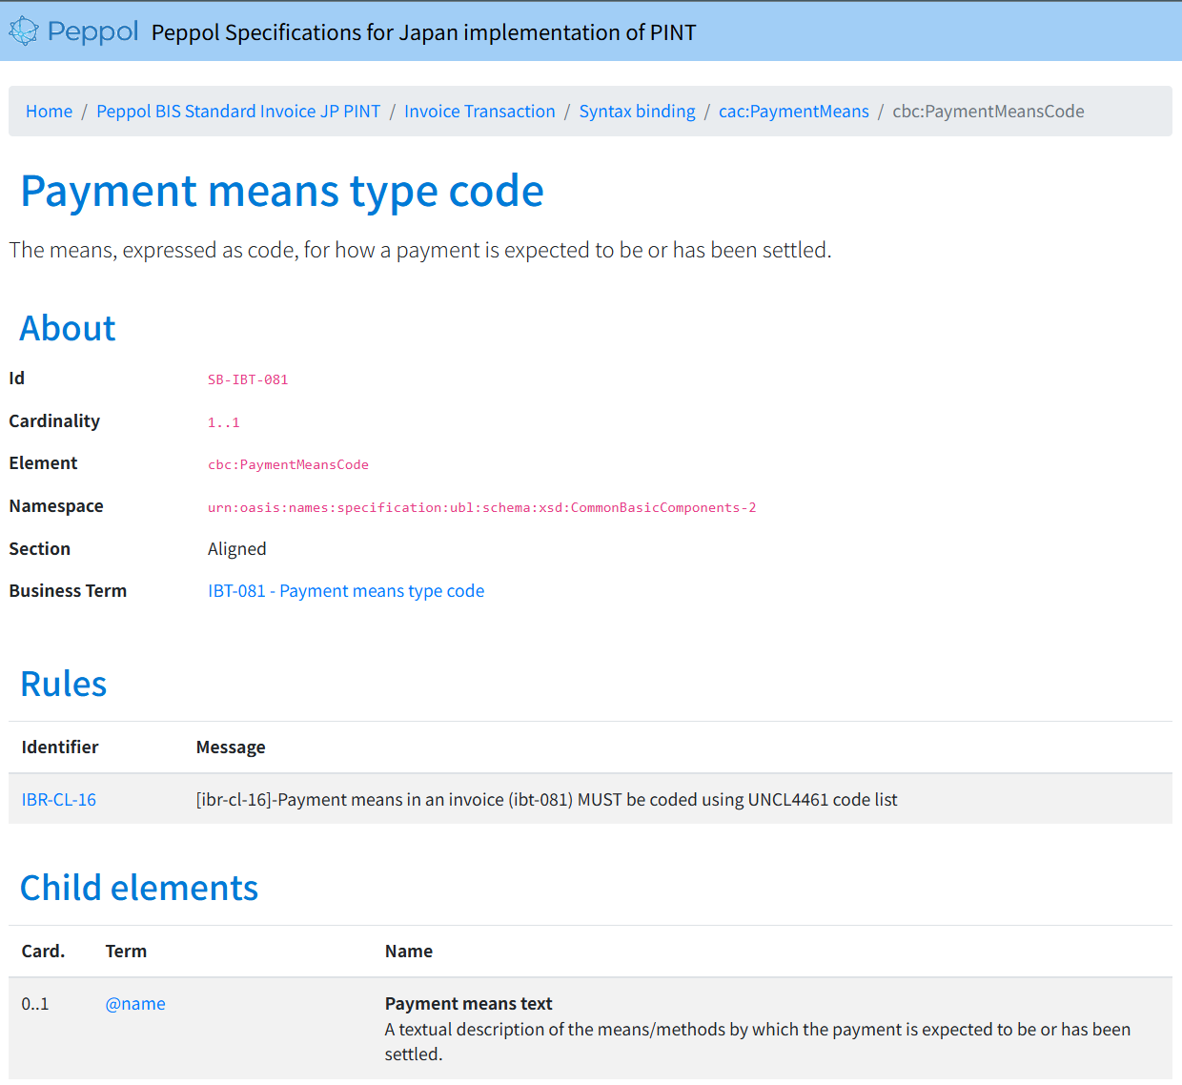The image size is (1182, 1085).
Task: Click the Aligned section value
Action: click(237, 549)
